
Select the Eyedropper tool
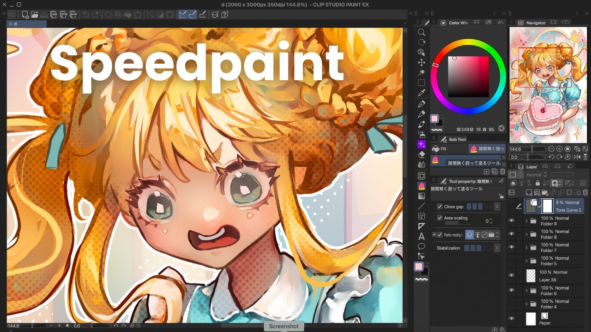pyautogui.click(x=422, y=93)
